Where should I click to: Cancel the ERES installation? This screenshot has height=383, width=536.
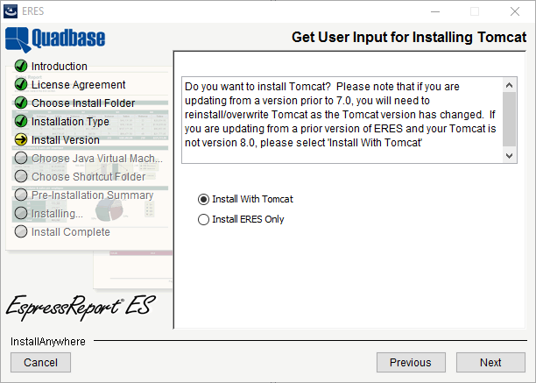pyautogui.click(x=40, y=363)
